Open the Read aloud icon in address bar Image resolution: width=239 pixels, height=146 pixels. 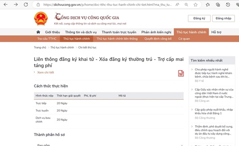[x=177, y=5]
